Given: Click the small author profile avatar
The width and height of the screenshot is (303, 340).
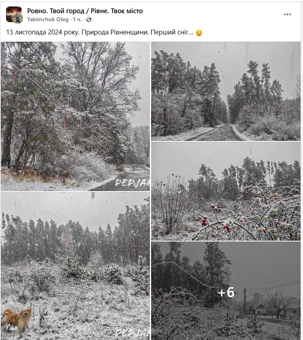Looking at the screenshot, I should [x=18, y=19].
